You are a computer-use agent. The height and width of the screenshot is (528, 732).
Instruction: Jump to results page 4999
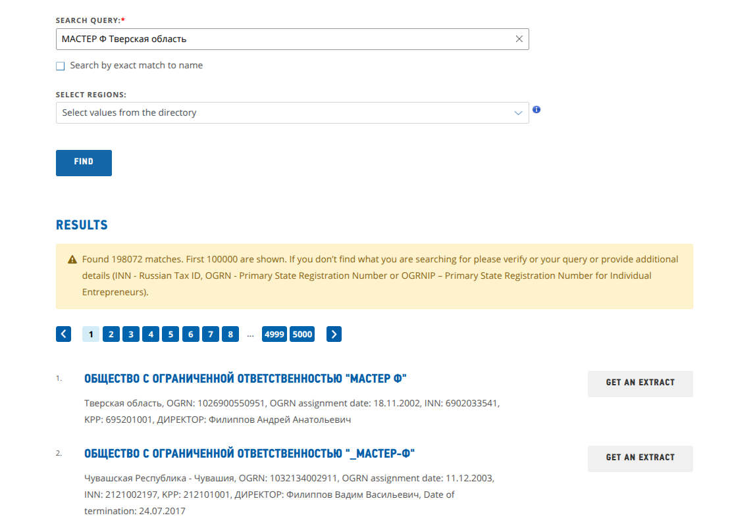[x=274, y=334]
